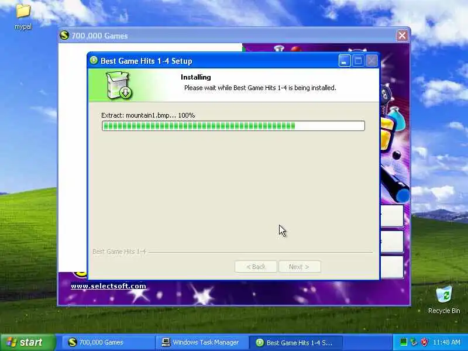Click the Start button

point(27,342)
